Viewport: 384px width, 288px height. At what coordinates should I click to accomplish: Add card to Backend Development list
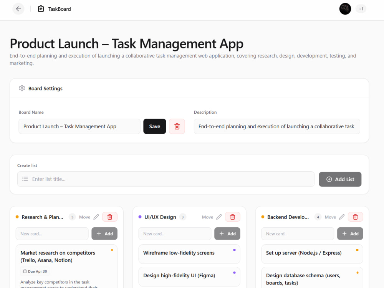350,233
